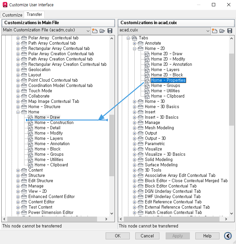Expand the Visualize node
236x244 pixels.
click(x=135, y=149)
